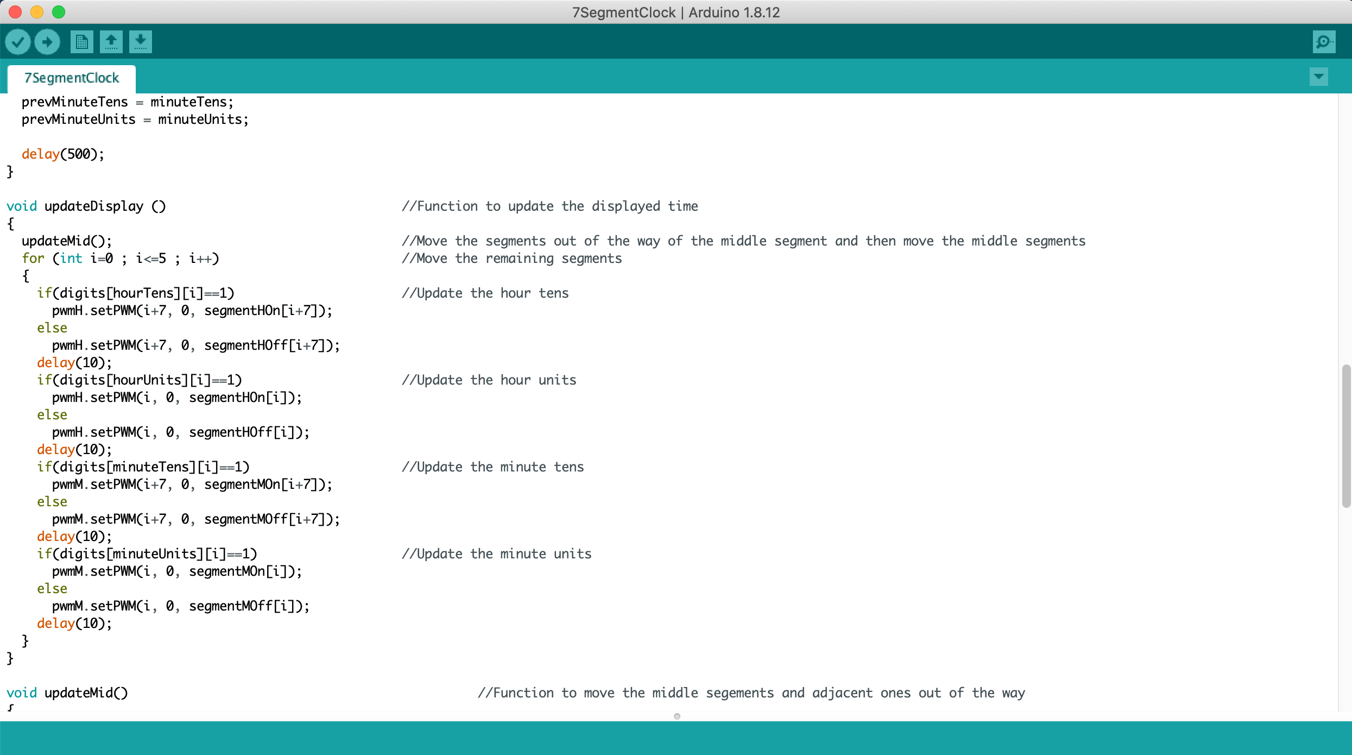This screenshot has height=755, width=1352.
Task: Click comment '//Update the hour units'
Action: (489, 380)
